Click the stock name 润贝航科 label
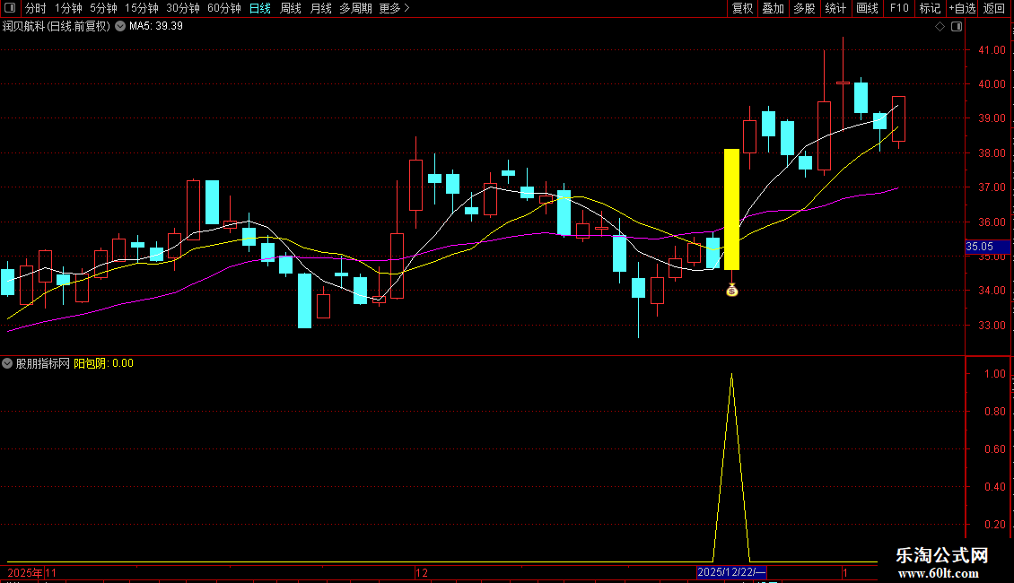1014x583 pixels. click(22, 27)
